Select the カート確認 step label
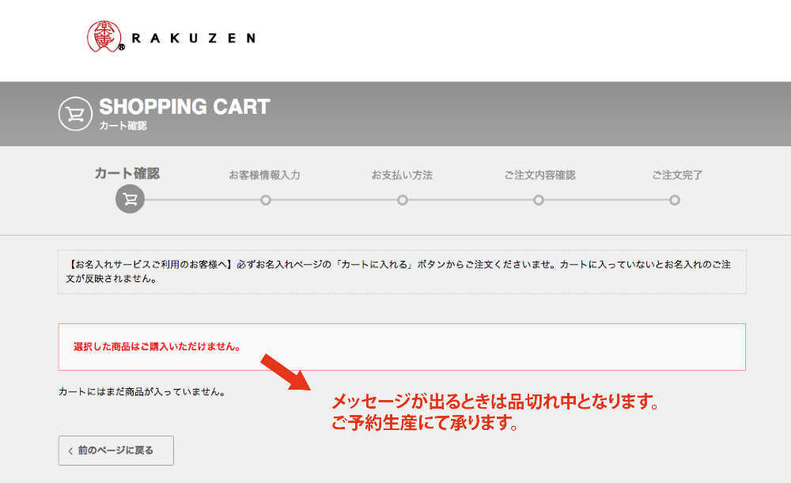This screenshot has width=791, height=483. tap(127, 173)
